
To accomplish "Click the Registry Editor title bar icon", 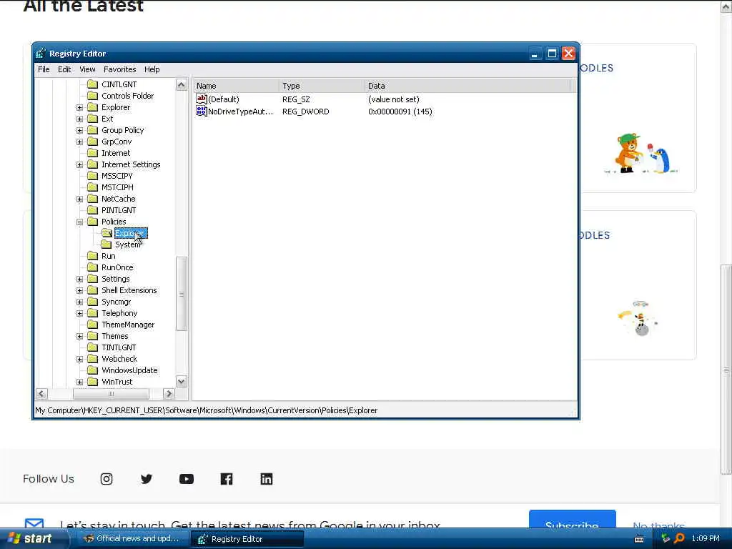I will [41, 53].
